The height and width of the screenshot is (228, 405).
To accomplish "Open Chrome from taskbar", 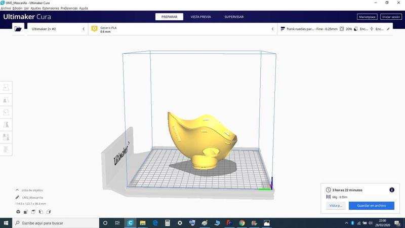I will 242,223.
